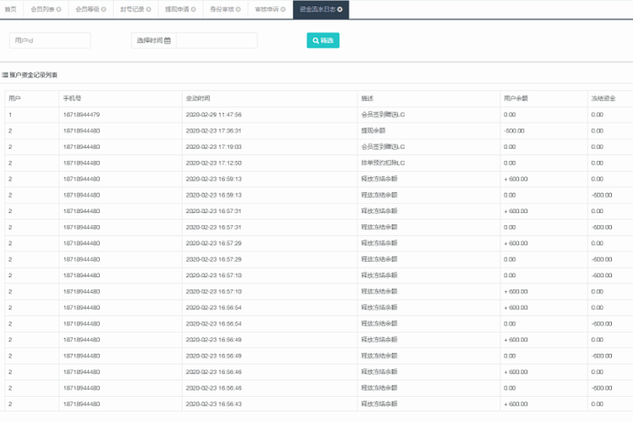Click the list icon before 账户资金记录列表
Screen dimensions: 633x422
tap(5, 75)
